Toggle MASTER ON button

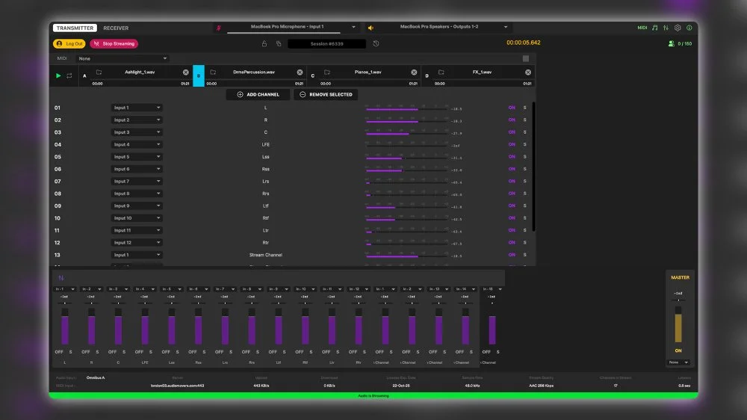(678, 350)
